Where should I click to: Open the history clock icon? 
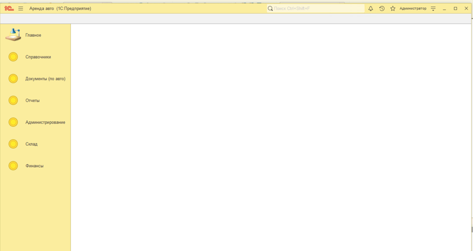(x=382, y=8)
